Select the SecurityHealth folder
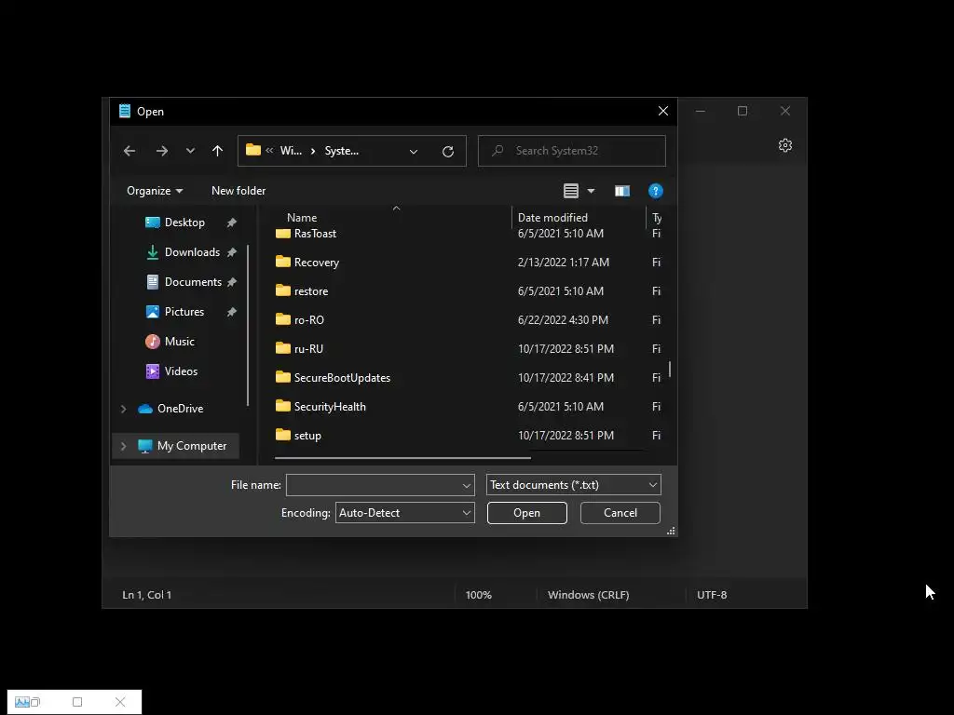 330,407
